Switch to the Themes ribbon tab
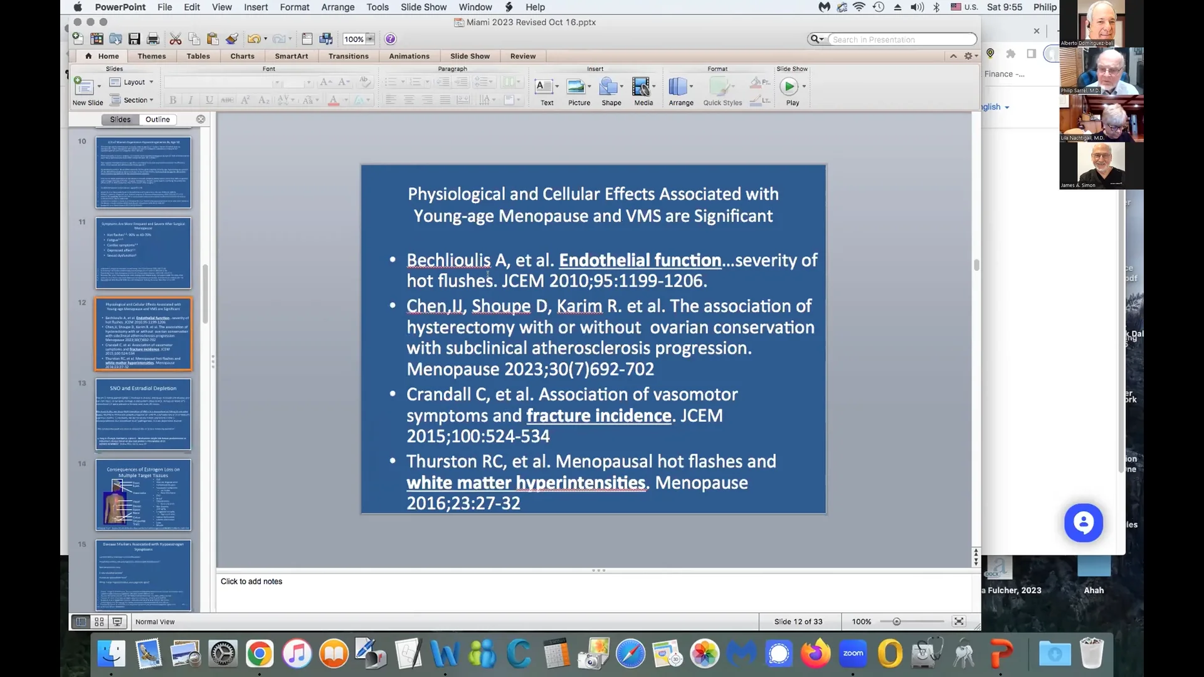The image size is (1204, 677). 152,56
